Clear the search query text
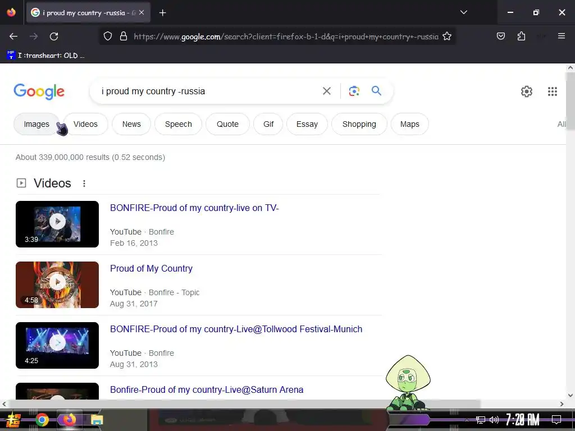The image size is (575, 431). [326, 91]
